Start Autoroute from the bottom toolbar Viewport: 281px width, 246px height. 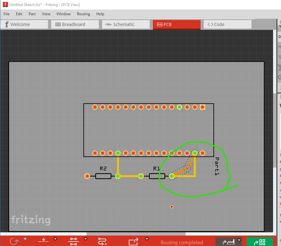tap(102, 242)
